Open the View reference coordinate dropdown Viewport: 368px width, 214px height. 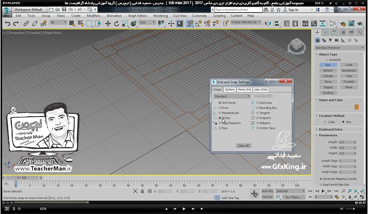(147, 23)
